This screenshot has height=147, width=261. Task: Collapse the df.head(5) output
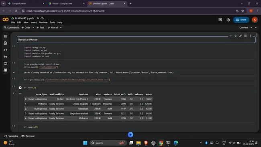coord(14,93)
